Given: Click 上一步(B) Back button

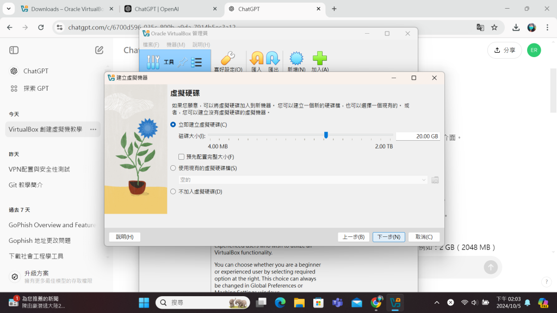Looking at the screenshot, I should click(x=354, y=237).
